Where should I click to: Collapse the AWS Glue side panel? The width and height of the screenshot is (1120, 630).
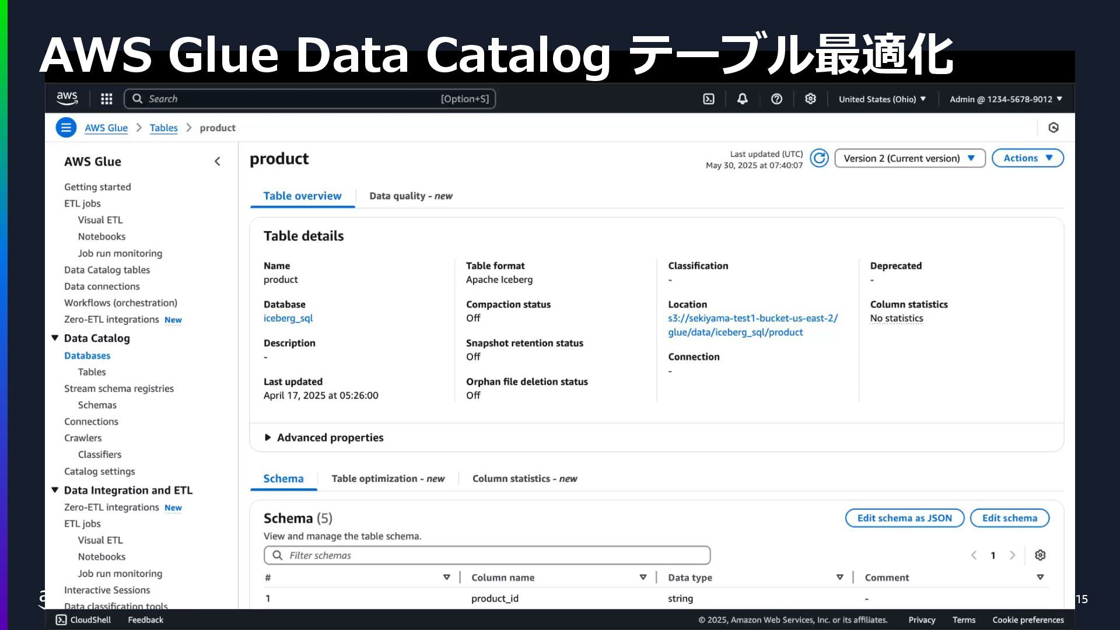coord(217,162)
